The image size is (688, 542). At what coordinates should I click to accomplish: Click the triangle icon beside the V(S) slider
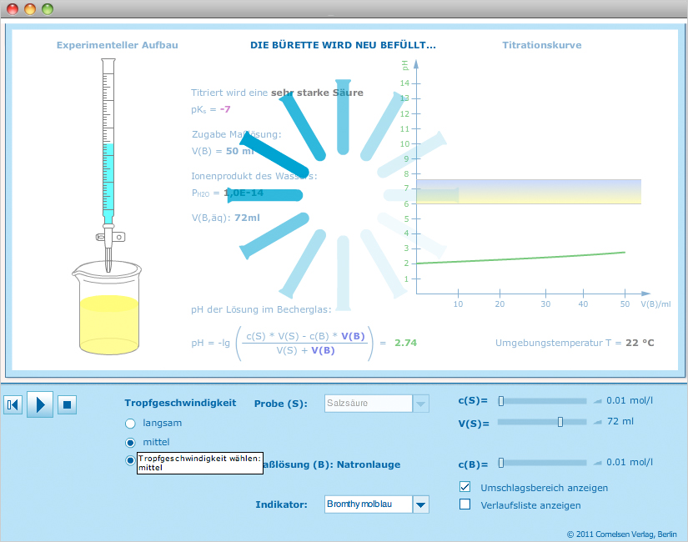(x=597, y=422)
